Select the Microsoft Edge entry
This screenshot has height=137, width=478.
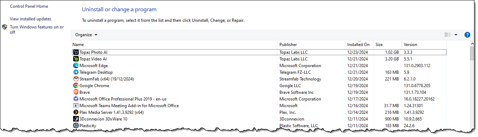pos(94,66)
